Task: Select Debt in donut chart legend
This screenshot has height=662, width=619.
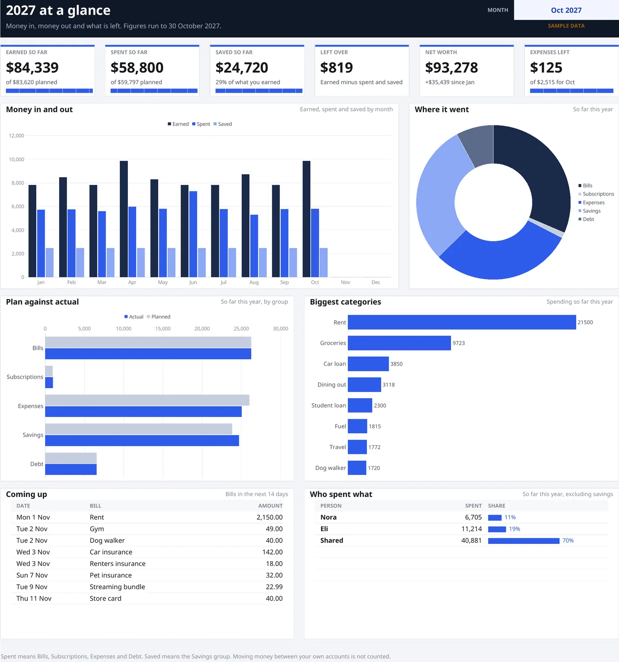Action: coord(586,219)
